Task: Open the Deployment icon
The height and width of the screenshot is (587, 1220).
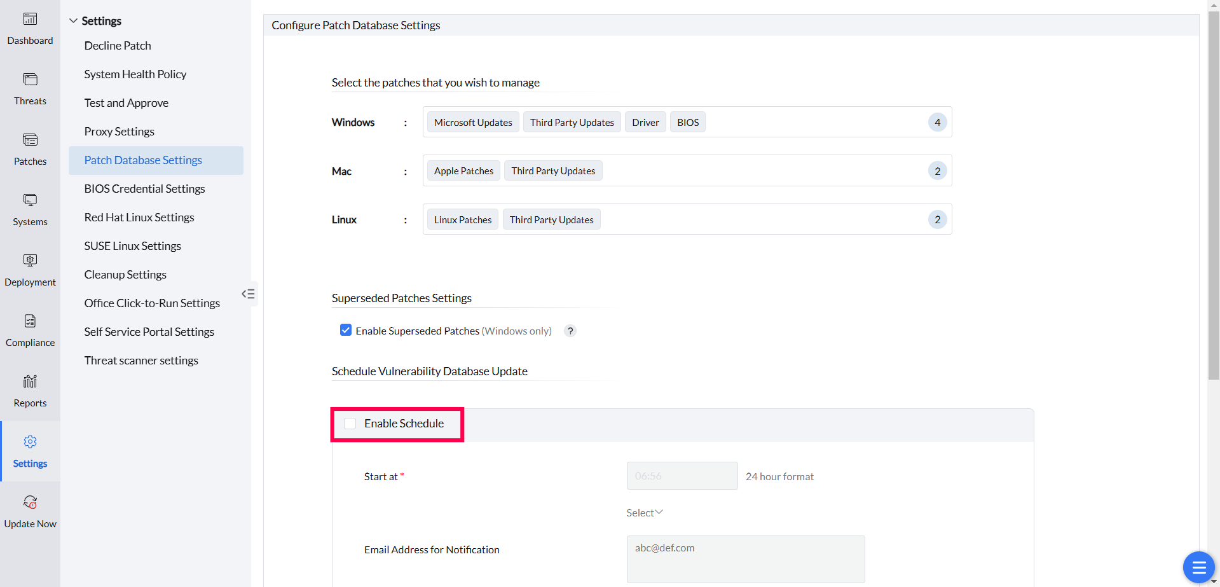Action: [30, 261]
